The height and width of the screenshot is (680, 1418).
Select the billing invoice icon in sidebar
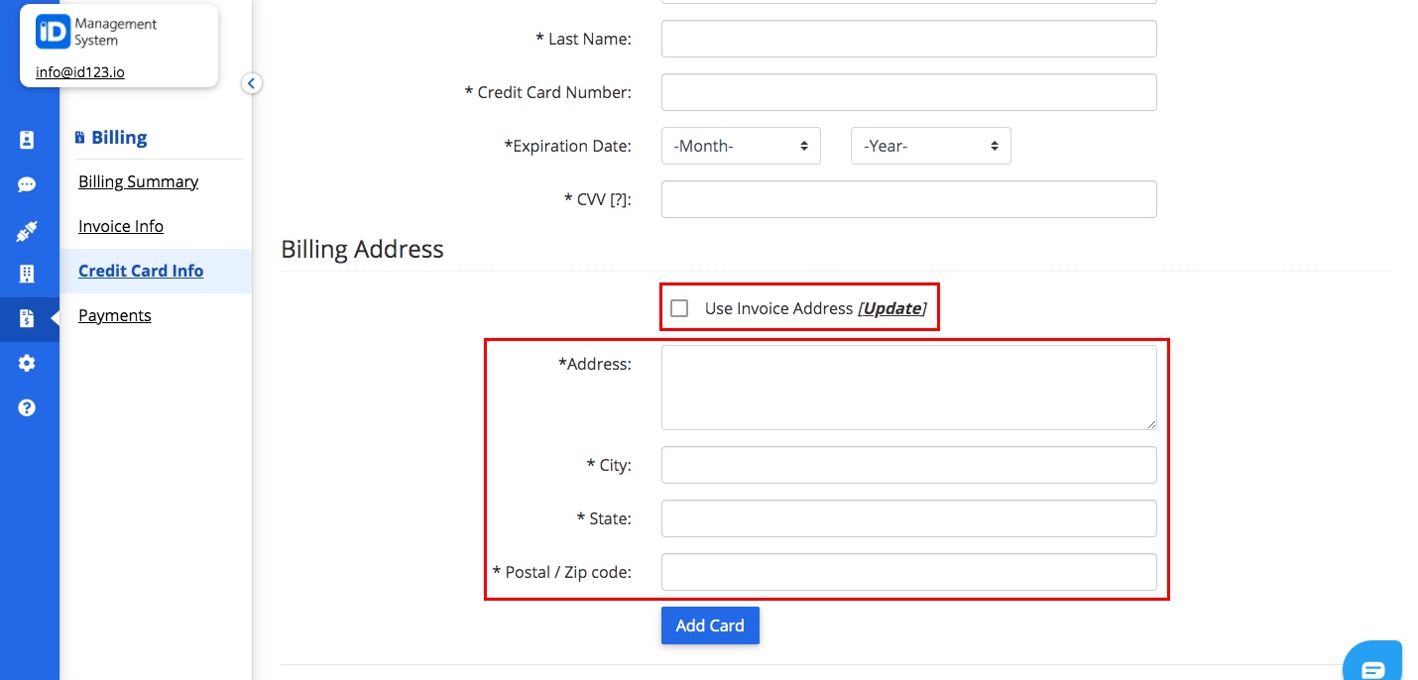(x=29, y=319)
